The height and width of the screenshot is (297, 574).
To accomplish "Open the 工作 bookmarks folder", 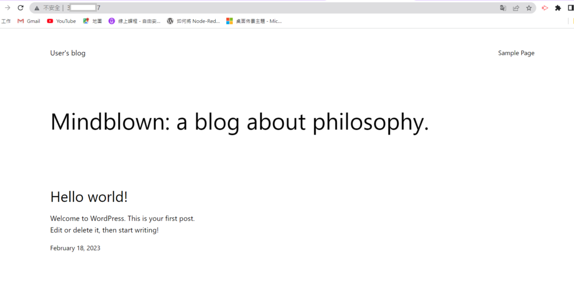I will click(x=6, y=21).
